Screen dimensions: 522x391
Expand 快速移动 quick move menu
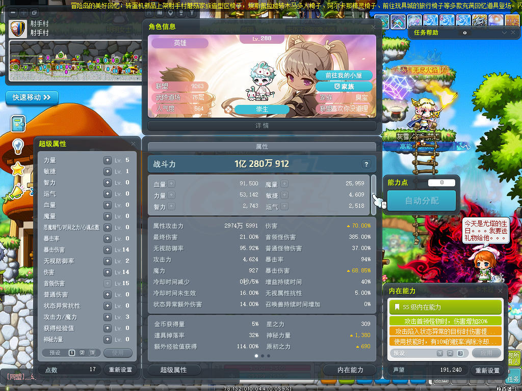32,97
